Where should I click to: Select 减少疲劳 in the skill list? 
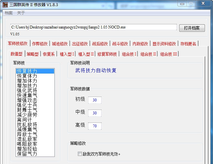[x=35, y=115]
